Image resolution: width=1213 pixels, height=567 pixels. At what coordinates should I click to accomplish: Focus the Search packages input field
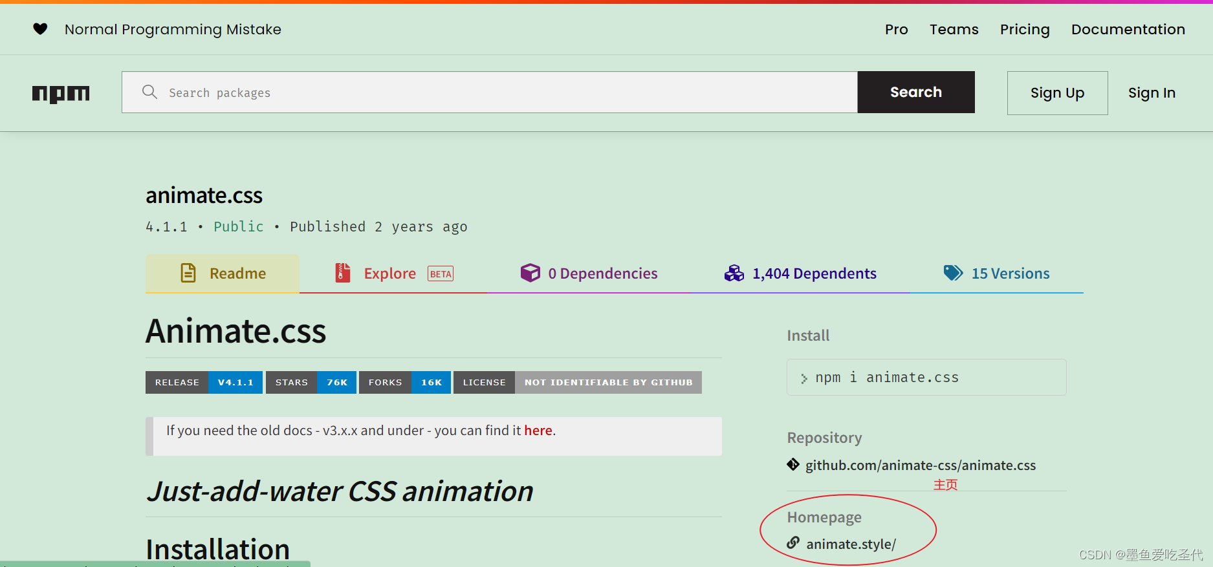tap(490, 92)
